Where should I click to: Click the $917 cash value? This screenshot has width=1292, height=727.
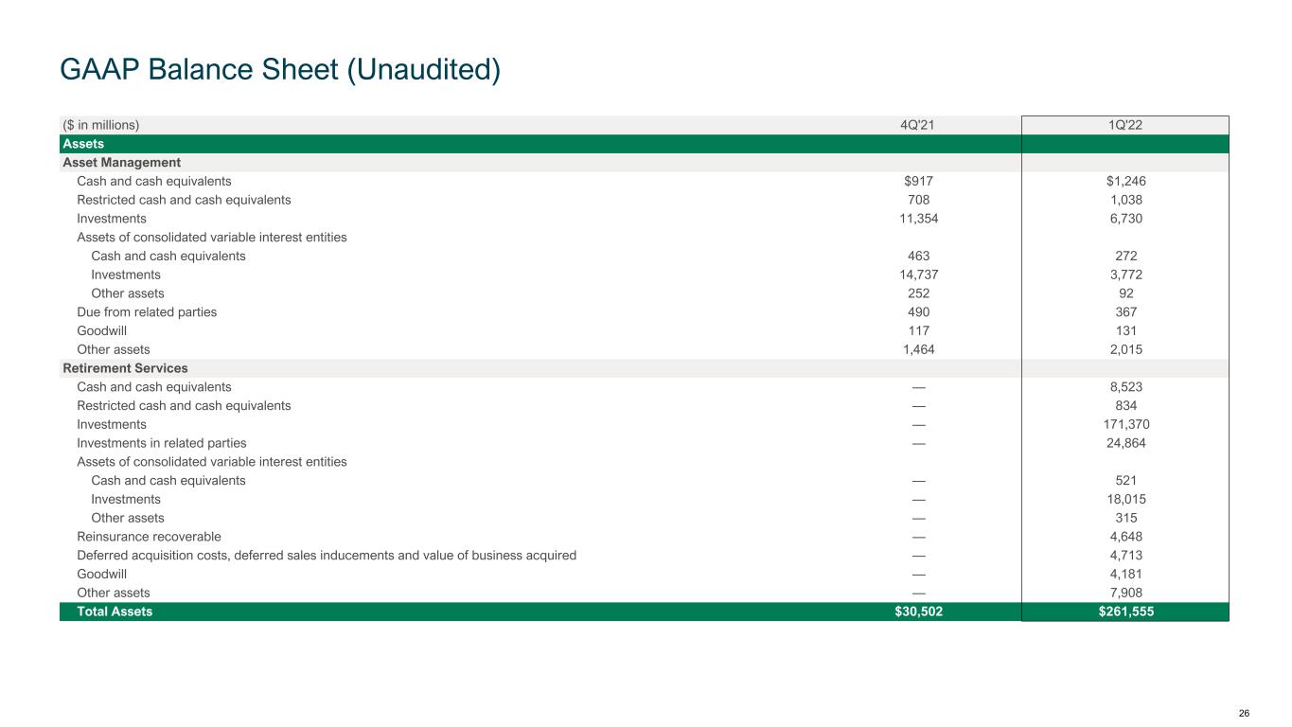click(916, 181)
